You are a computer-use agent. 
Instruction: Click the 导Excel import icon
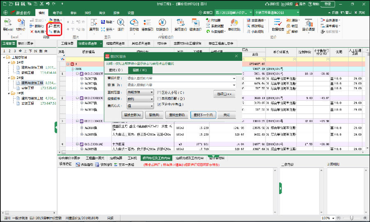tap(7, 25)
